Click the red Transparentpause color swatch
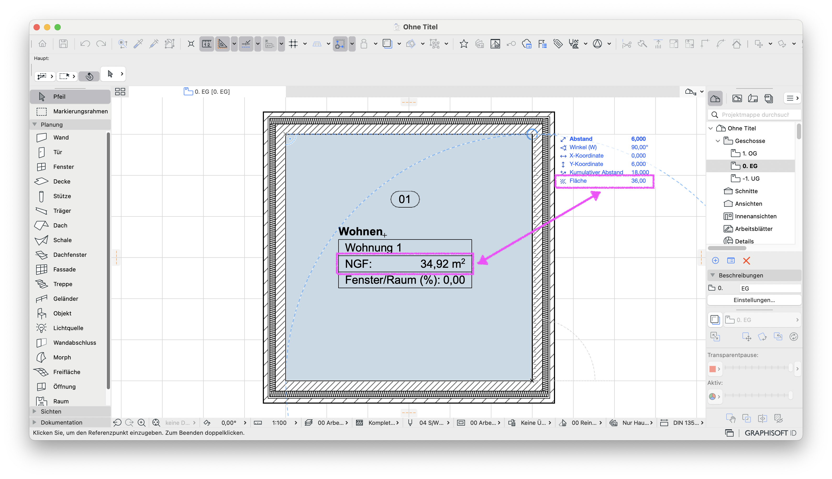Viewport: 832px width, 479px height. tap(713, 369)
